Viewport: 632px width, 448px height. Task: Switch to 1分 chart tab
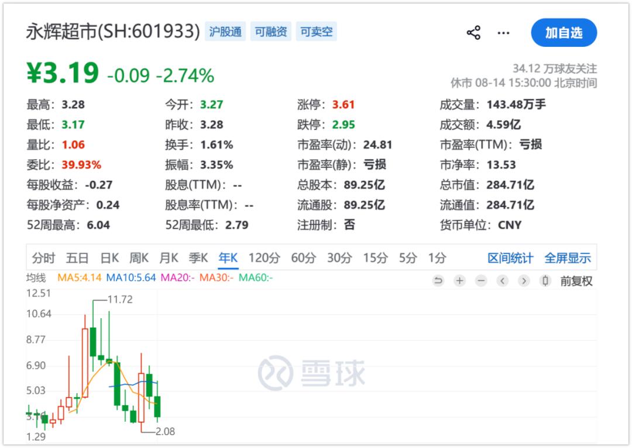pos(437,258)
